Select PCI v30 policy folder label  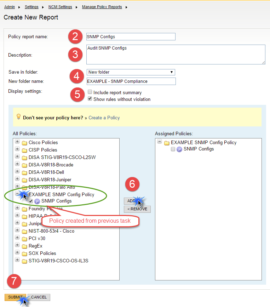pos(37,238)
